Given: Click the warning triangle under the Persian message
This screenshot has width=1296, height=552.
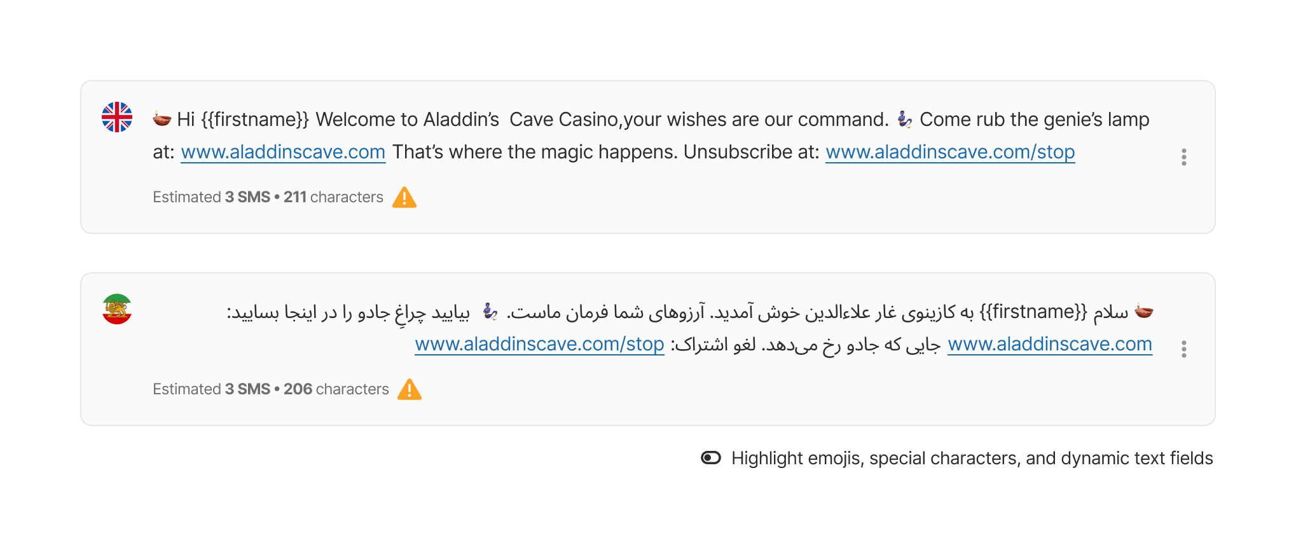Looking at the screenshot, I should 411,389.
